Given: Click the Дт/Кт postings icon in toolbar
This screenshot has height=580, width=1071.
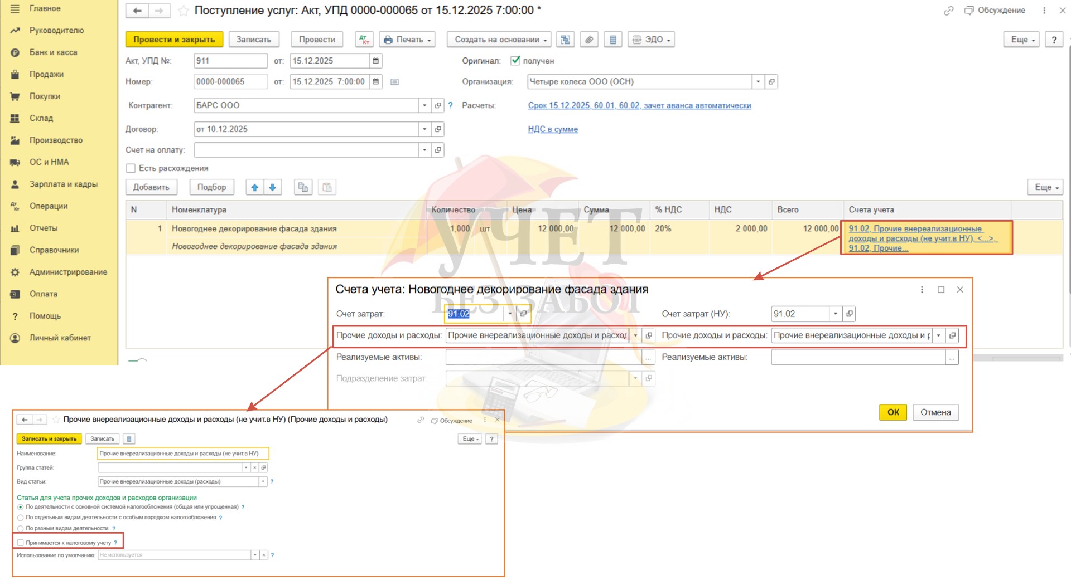Looking at the screenshot, I should coord(364,40).
